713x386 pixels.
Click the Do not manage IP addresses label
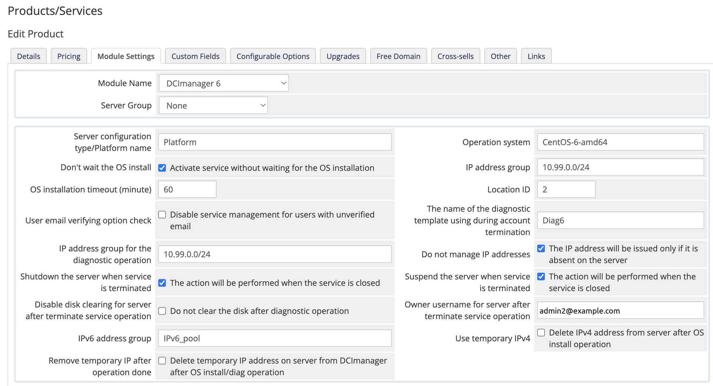tap(476, 254)
